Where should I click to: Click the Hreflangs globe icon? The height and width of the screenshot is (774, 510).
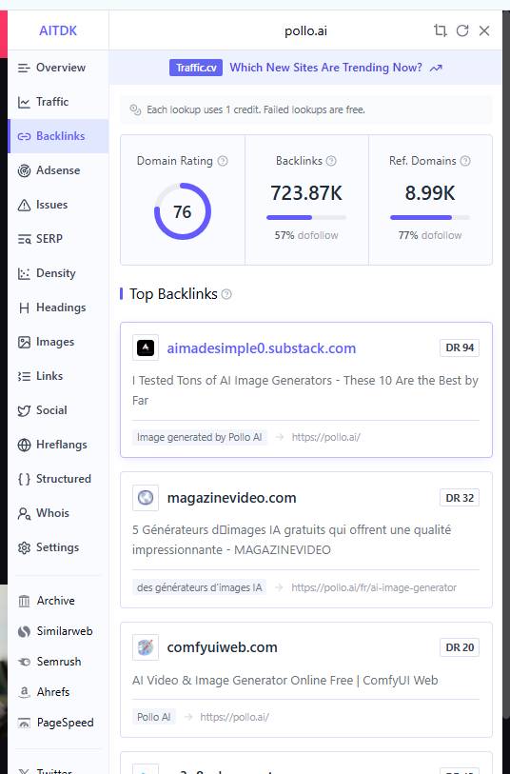click(24, 445)
